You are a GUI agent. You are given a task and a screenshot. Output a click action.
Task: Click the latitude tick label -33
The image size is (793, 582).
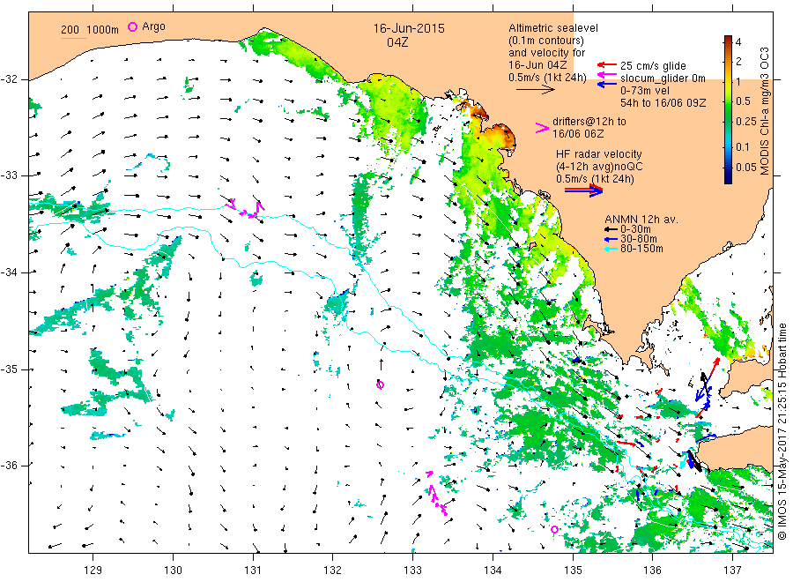10,175
